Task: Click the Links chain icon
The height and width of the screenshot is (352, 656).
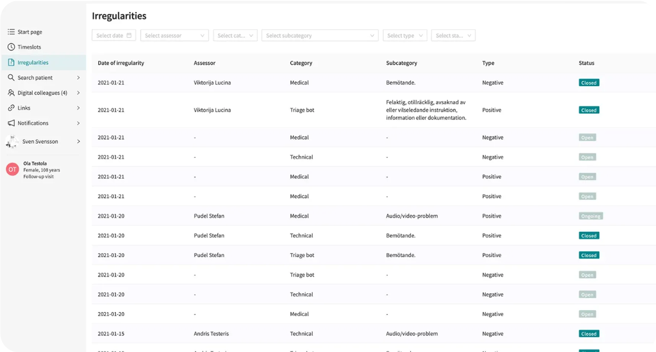Action: 11,108
